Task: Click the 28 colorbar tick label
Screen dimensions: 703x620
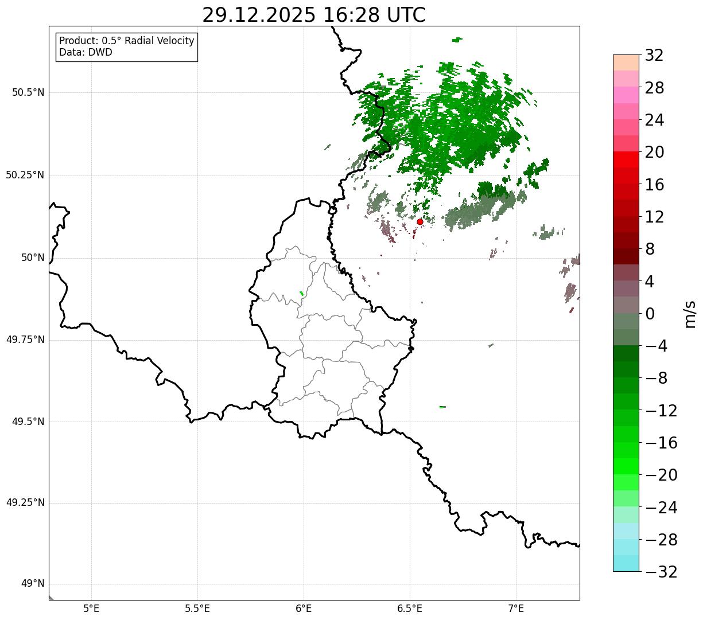Action: (654, 88)
